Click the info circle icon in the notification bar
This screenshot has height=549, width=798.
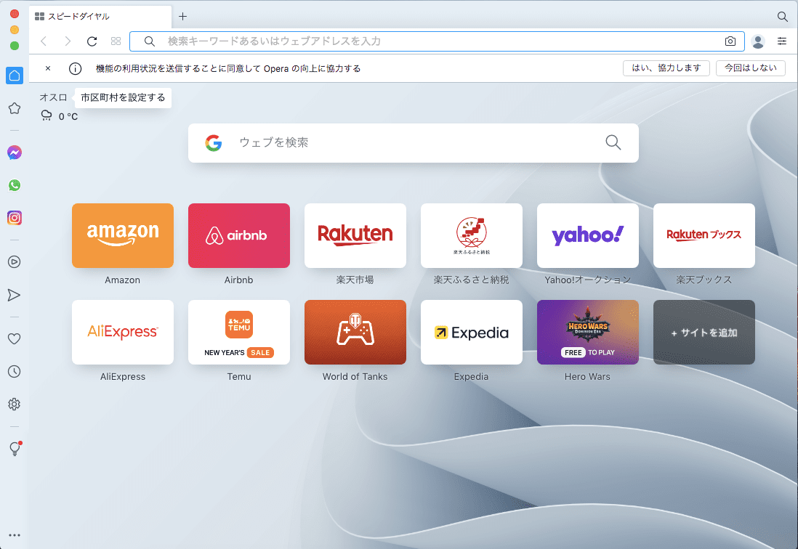tap(76, 68)
